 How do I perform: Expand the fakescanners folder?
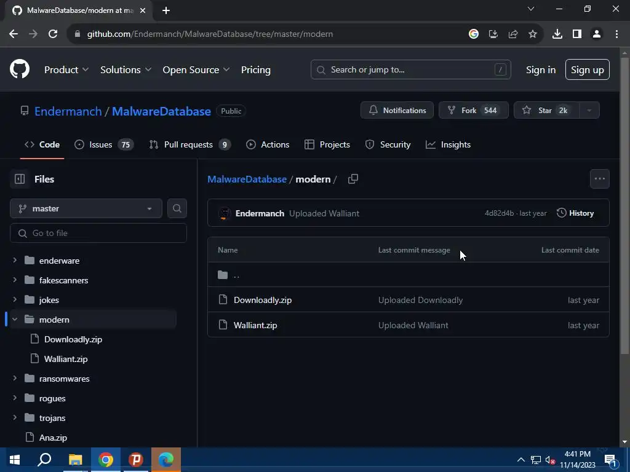tap(15, 280)
